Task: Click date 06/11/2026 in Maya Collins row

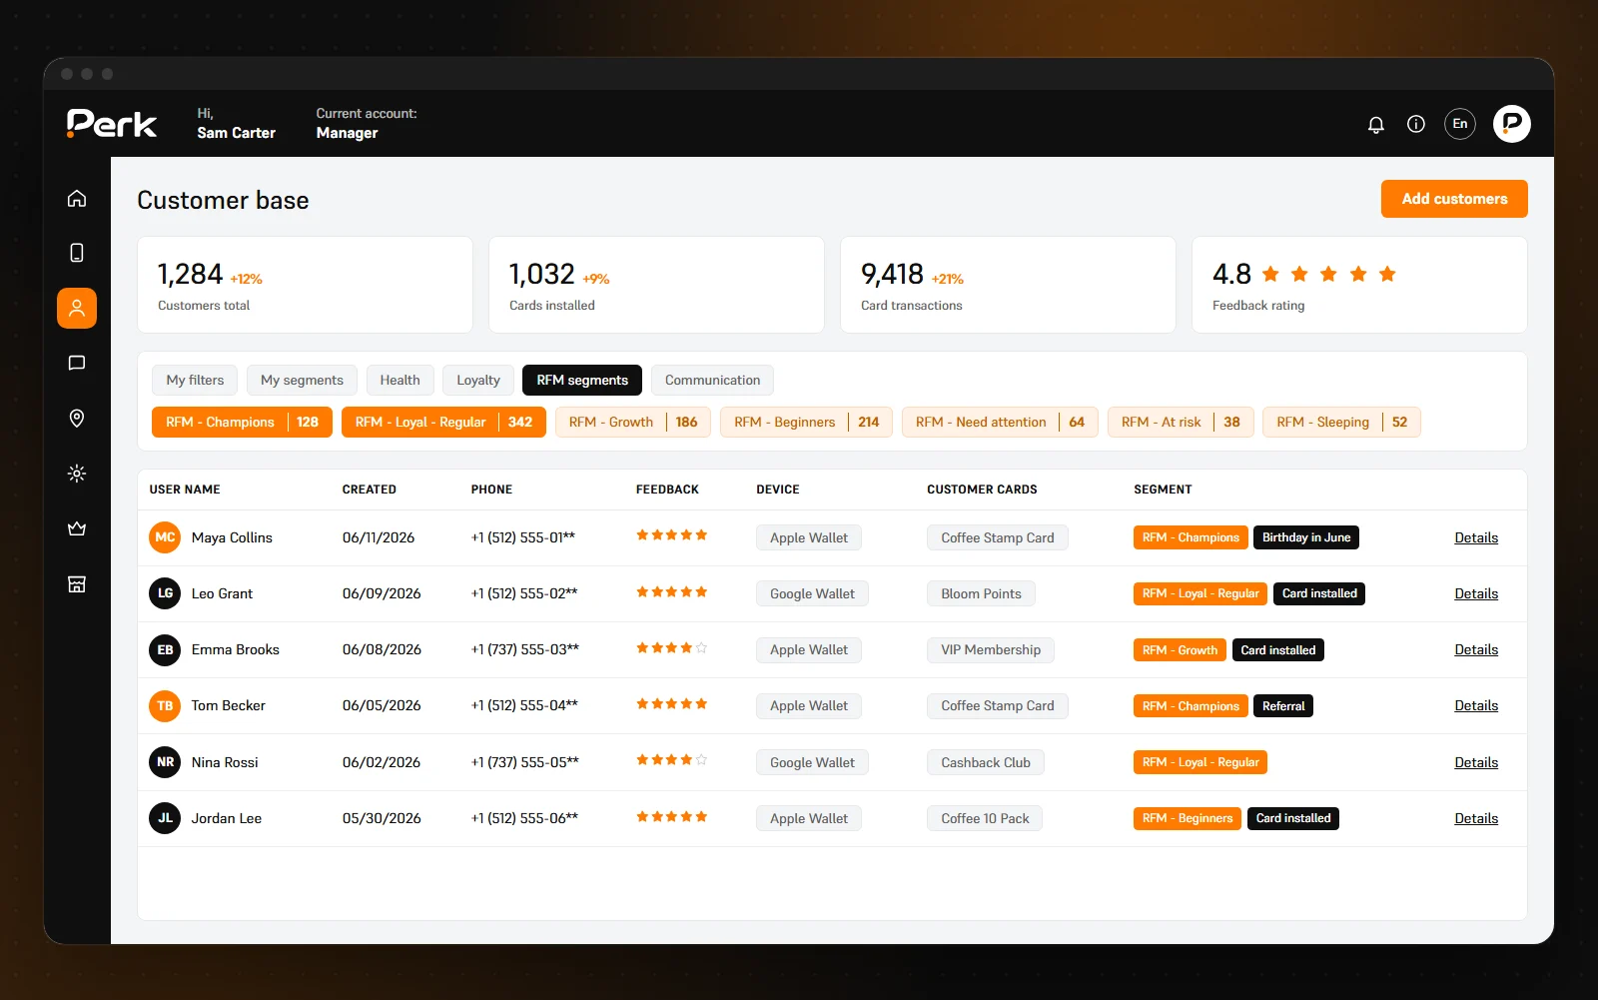Action: [379, 537]
